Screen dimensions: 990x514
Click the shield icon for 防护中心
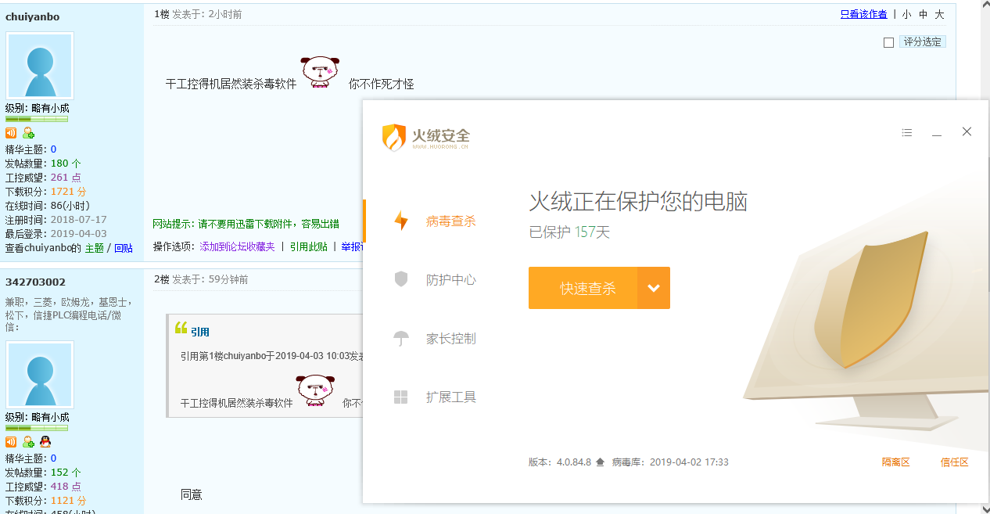[401, 279]
